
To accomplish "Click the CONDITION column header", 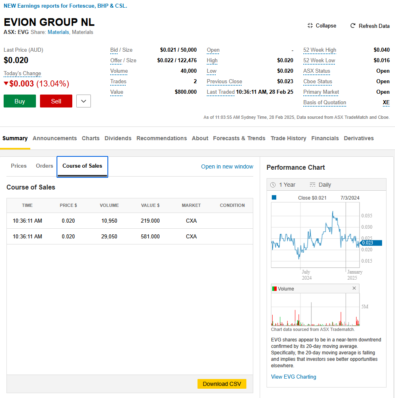I will tap(232, 205).
